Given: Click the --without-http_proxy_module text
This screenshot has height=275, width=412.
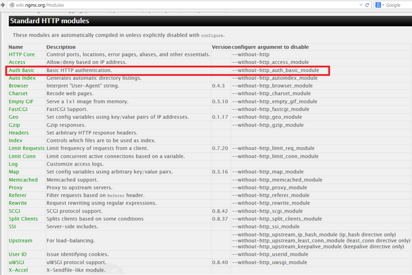Looking at the screenshot, I should (x=269, y=188).
